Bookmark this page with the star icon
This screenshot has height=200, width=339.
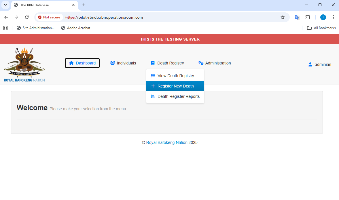pyautogui.click(x=283, y=17)
